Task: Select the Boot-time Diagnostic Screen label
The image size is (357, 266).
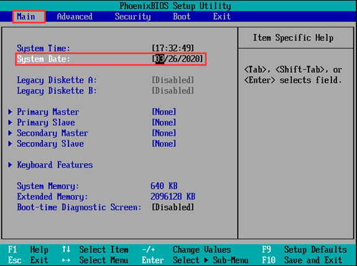Action: pos(79,207)
